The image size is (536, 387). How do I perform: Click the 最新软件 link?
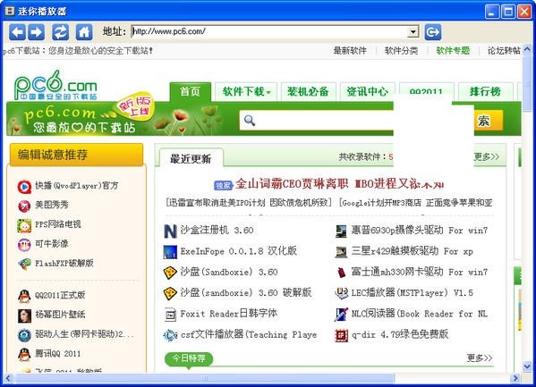click(350, 51)
